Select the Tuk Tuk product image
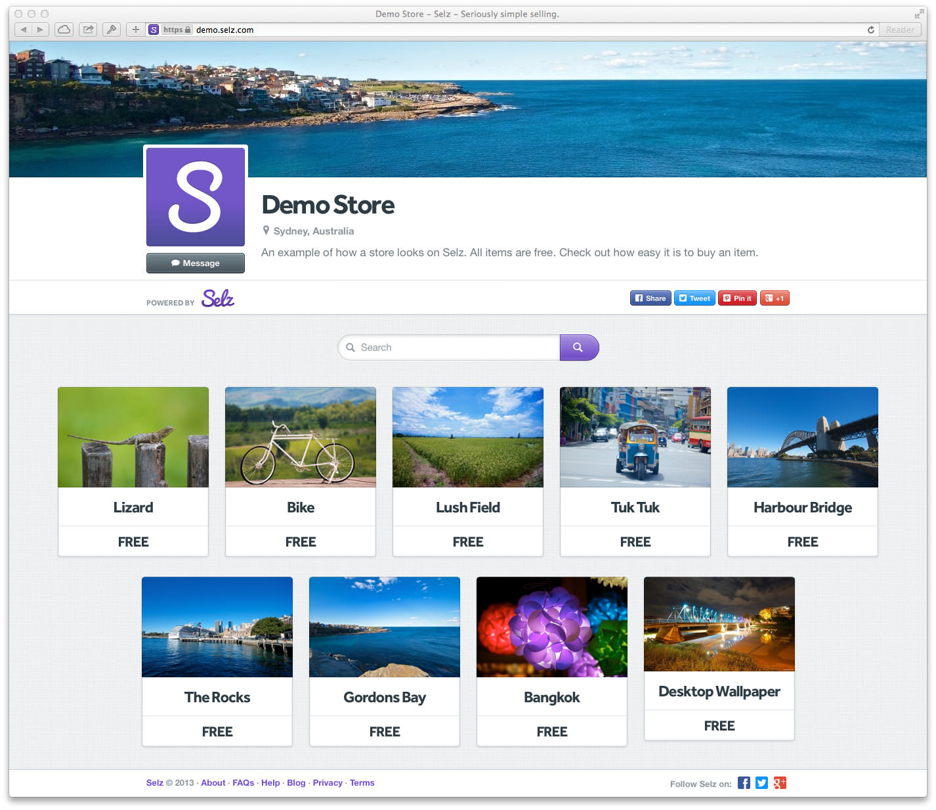 pyautogui.click(x=635, y=438)
